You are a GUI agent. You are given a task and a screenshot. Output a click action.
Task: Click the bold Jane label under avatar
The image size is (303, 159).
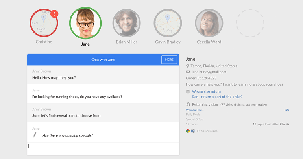click(85, 44)
